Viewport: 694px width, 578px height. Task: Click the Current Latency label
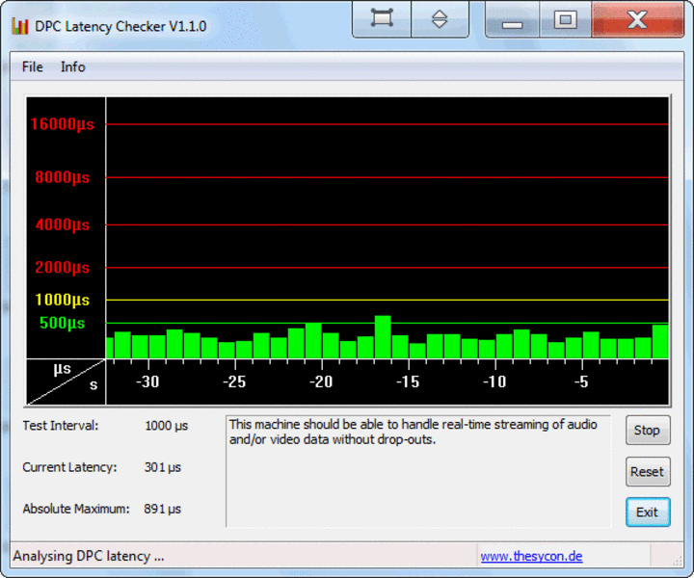click(x=70, y=467)
